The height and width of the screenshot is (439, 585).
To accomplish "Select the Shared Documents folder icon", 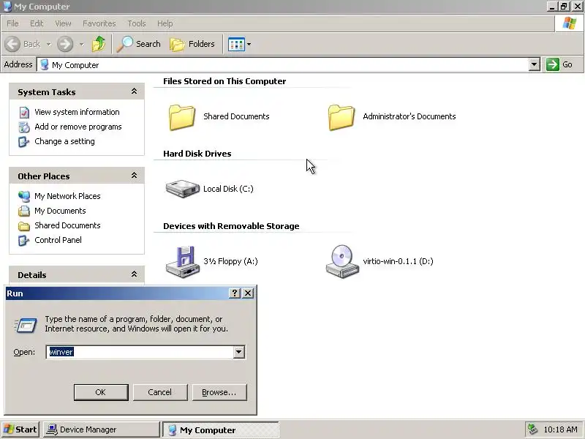I will (x=181, y=117).
